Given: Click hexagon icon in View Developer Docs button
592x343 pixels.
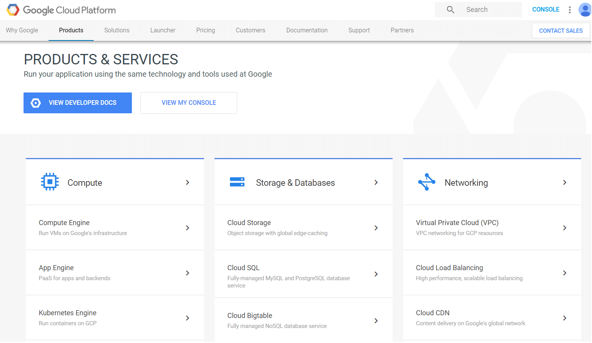Looking at the screenshot, I should 36,103.
